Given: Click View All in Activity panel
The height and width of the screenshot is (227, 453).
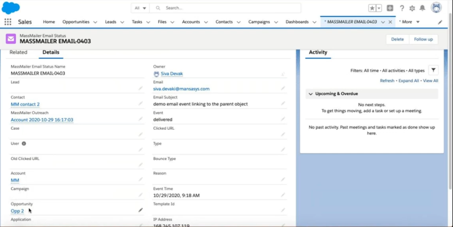Looking at the screenshot, I should [430, 81].
